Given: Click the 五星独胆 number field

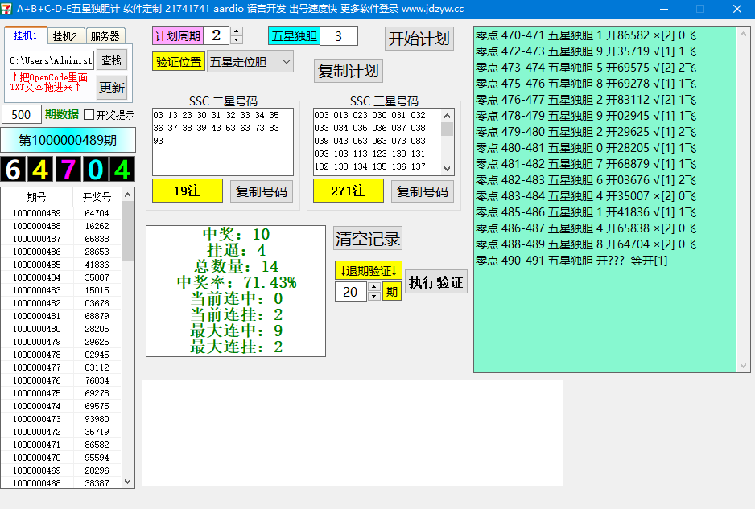Looking at the screenshot, I should (x=339, y=36).
